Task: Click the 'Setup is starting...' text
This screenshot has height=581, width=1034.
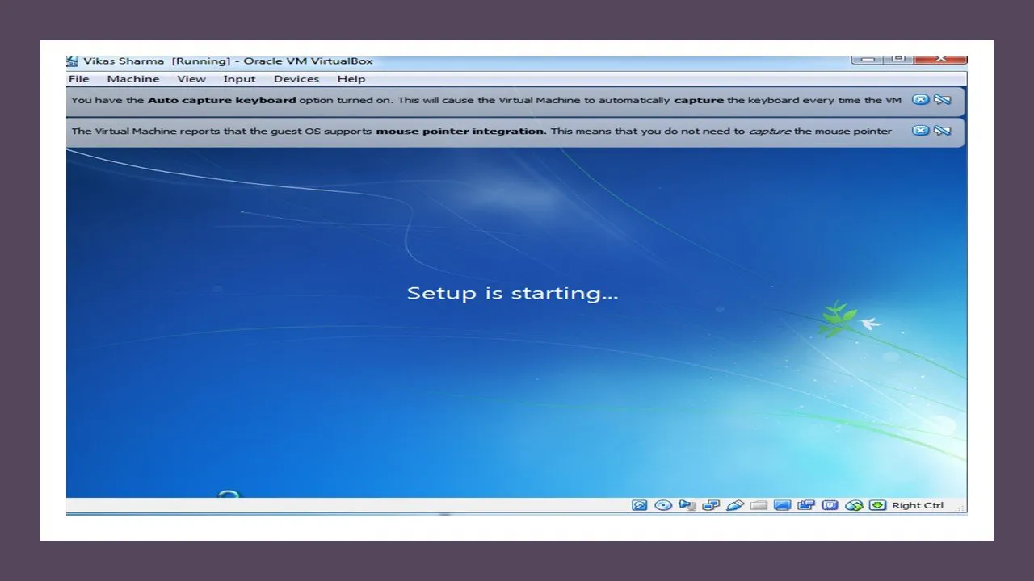Action: click(512, 293)
